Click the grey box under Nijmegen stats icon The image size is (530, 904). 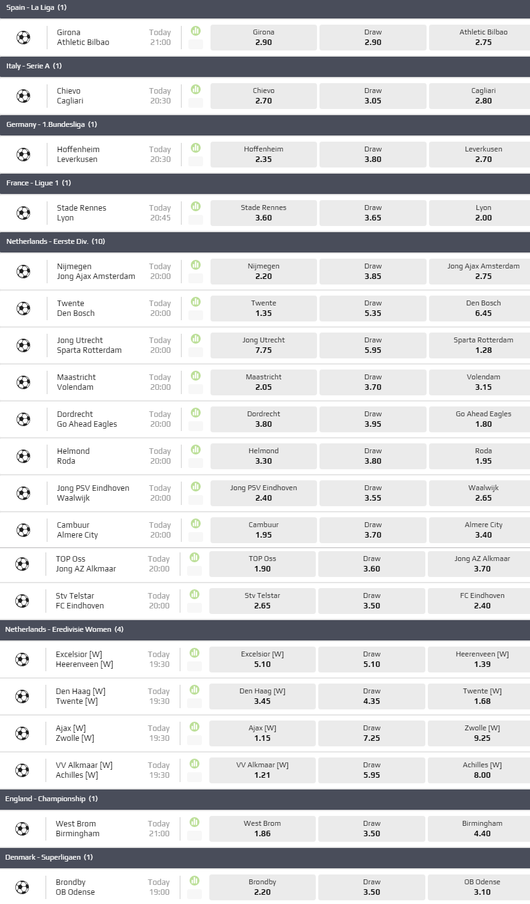click(196, 278)
